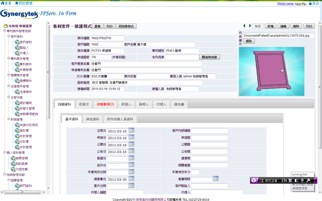Collapse the 商標案件管理 tree group
Viewport: 322px width, 201px height.
click(x=9, y=75)
